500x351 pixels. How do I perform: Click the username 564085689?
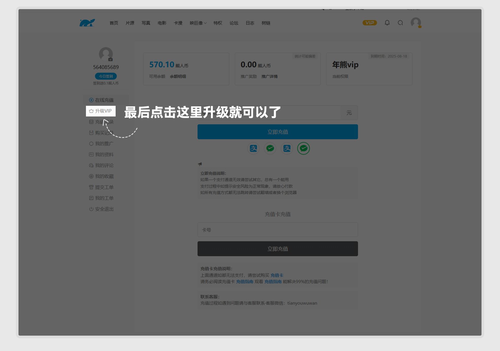tap(106, 67)
